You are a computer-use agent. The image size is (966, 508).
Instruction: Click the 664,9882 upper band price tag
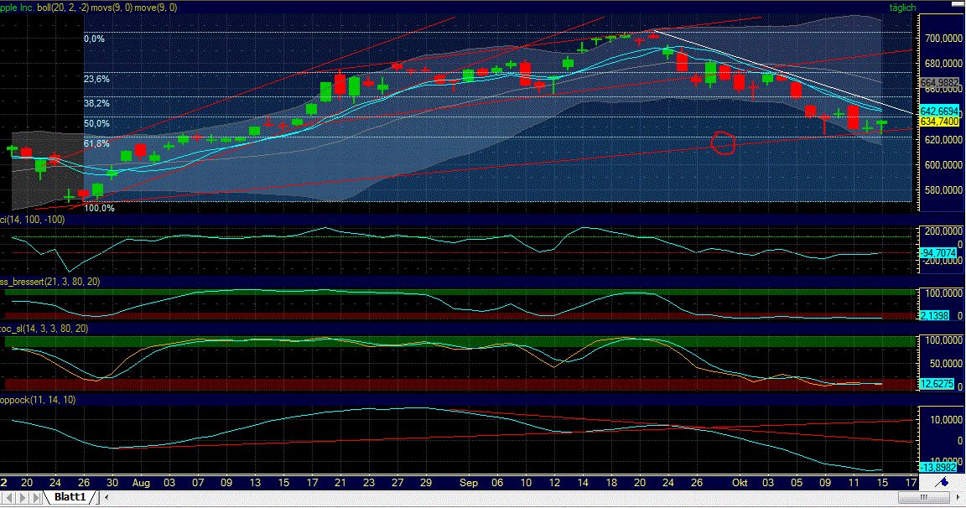tap(939, 82)
